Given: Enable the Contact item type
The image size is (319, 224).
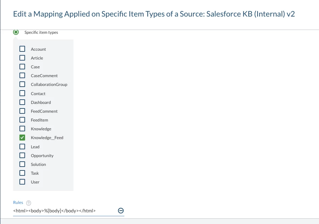Looking at the screenshot, I should [22, 93].
